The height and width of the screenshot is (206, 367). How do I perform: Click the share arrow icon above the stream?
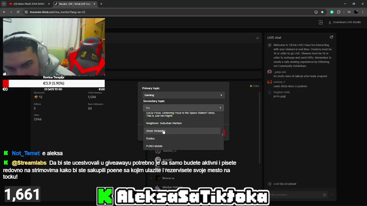pyautogui.click(x=257, y=38)
